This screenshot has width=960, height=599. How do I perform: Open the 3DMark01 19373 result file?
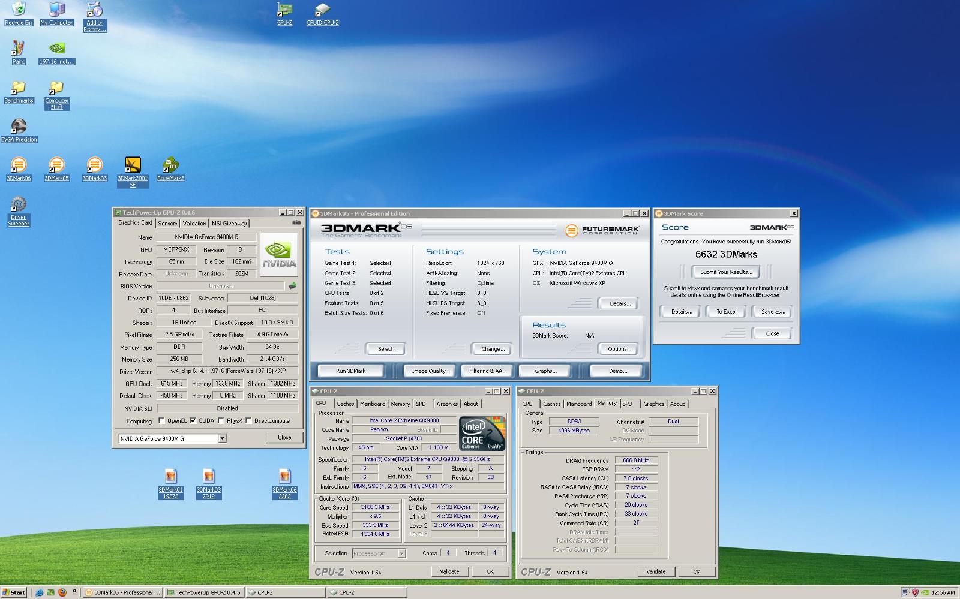click(170, 484)
